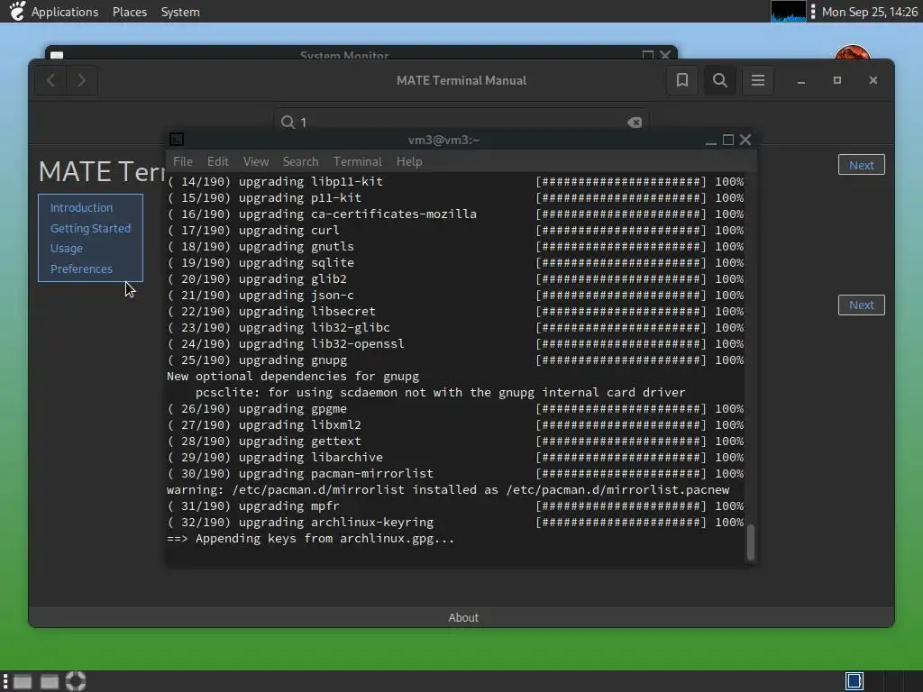Maximize the MATE Terminal Manual window
923x692 pixels.
pos(837,80)
